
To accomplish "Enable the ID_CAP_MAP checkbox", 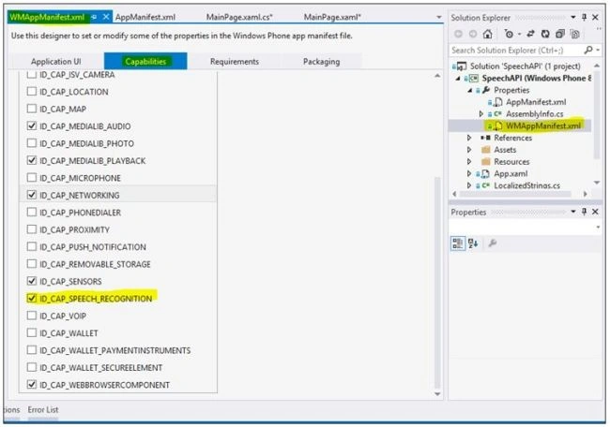I will [32, 109].
